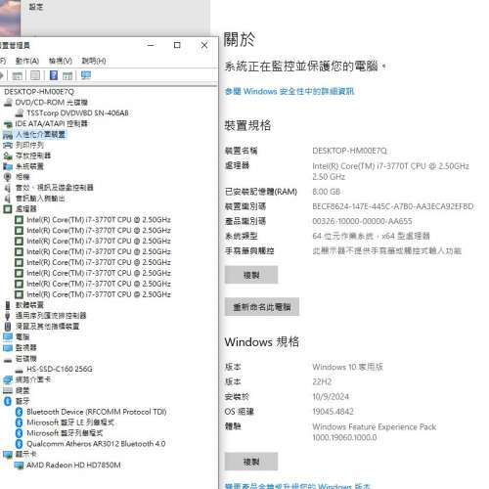Select TSSTcorp DVDWBD SN-406AB drive entry
The height and width of the screenshot is (489, 489).
coord(77,113)
